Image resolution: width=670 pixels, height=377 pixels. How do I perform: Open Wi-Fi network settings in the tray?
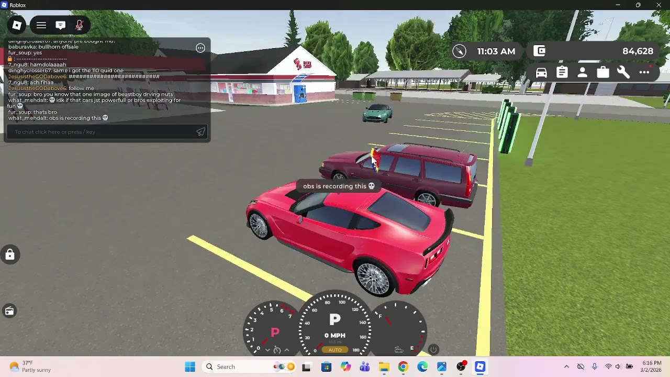608,367
